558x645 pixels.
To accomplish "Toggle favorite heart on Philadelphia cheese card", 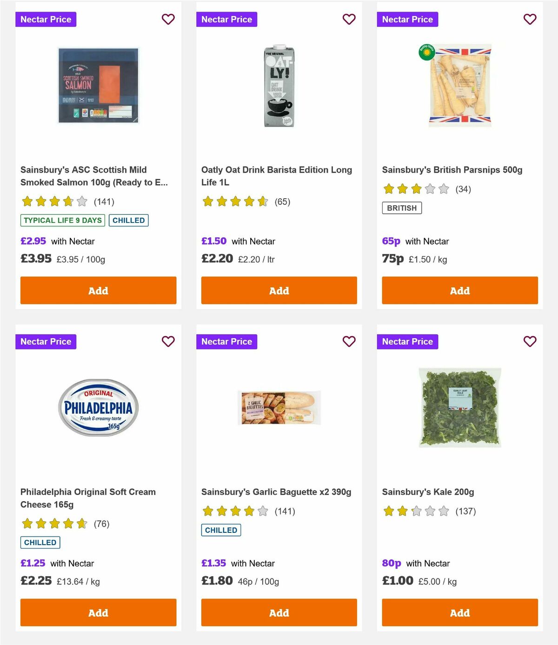I will pos(168,341).
